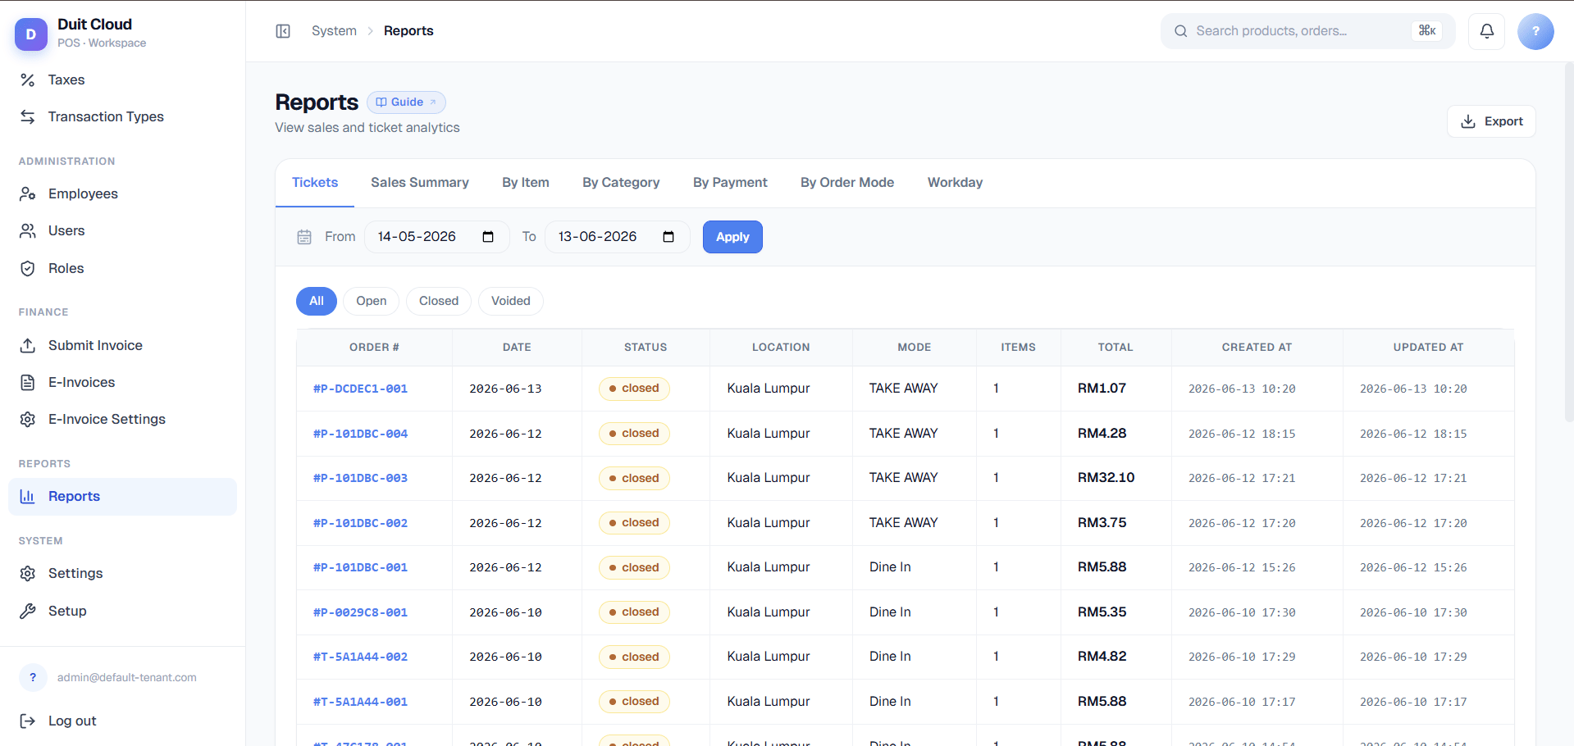Open the From date calendar picker icon
The height and width of the screenshot is (746, 1574).
click(x=488, y=237)
